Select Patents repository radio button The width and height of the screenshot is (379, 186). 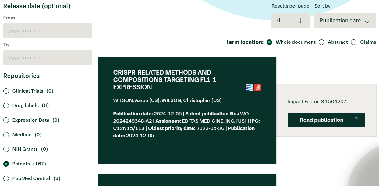click(6, 164)
